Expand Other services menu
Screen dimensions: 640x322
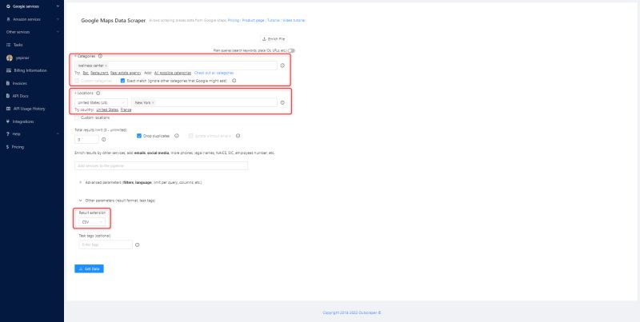(32, 32)
